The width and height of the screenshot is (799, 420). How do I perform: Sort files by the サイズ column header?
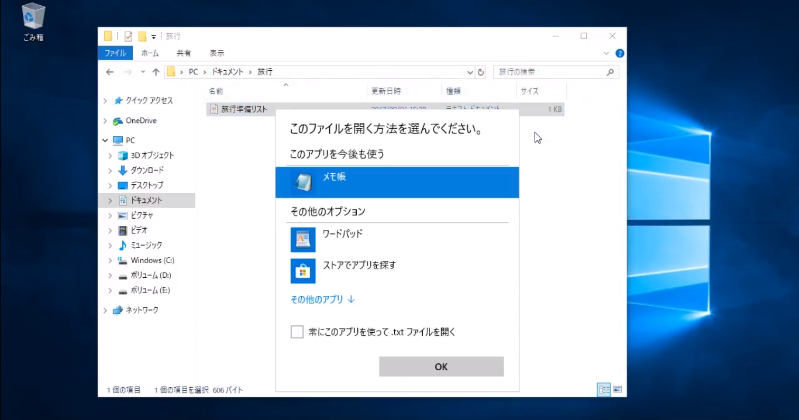point(542,91)
